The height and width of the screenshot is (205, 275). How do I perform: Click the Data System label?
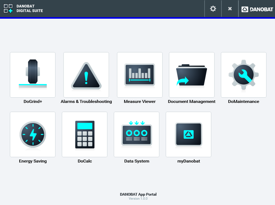[x=137, y=161]
